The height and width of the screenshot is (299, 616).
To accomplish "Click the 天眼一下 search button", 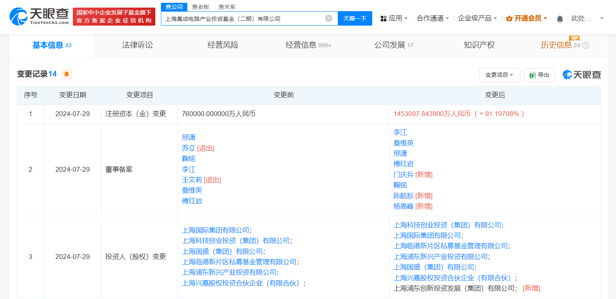I will [x=355, y=18].
